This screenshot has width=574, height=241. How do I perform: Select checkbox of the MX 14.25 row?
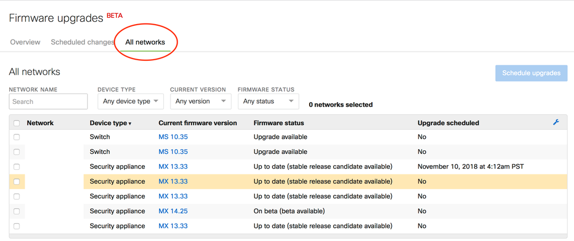click(17, 211)
